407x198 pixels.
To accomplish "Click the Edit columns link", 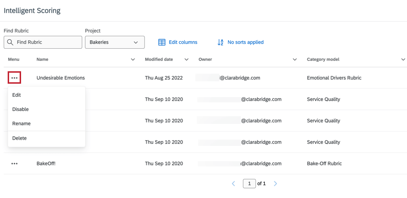I will tap(183, 42).
